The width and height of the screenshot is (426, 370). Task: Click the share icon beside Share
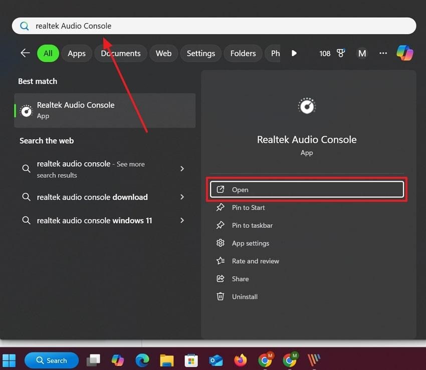click(221, 279)
